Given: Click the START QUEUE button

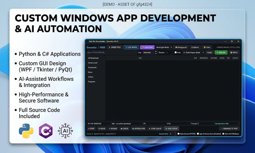Looking at the screenshot, I should coord(155,128).
